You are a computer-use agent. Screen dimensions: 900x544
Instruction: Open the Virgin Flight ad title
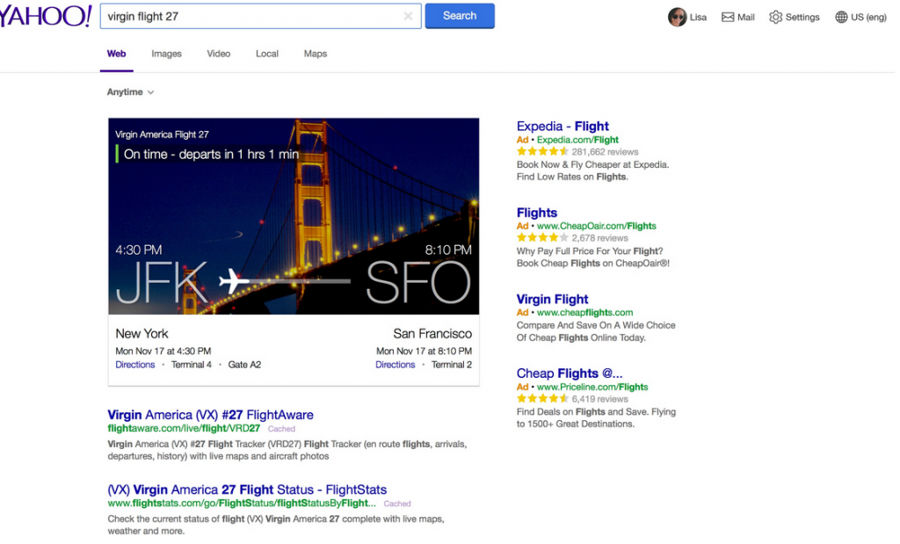tap(552, 299)
